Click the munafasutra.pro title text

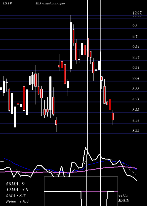53,4
